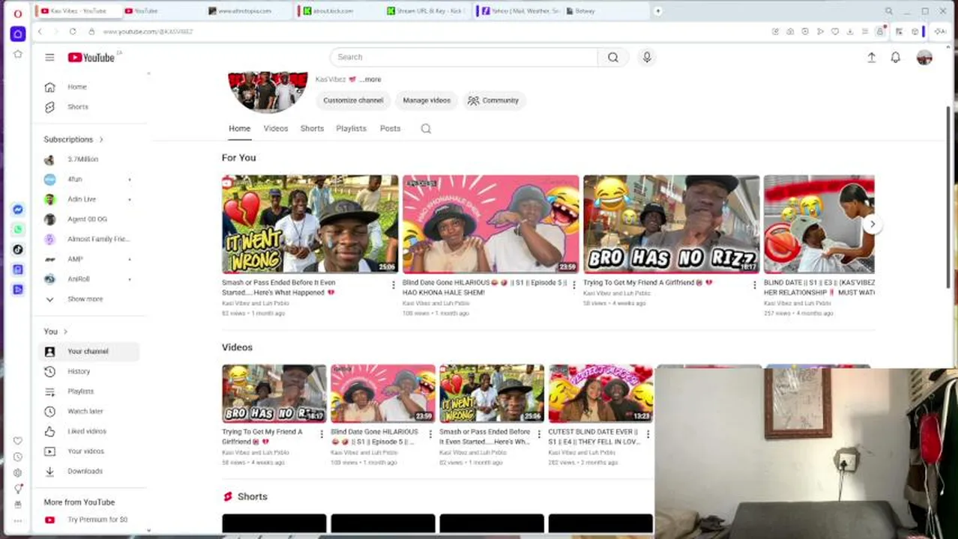Open the account avatar menu
The image size is (958, 539).
point(924,58)
